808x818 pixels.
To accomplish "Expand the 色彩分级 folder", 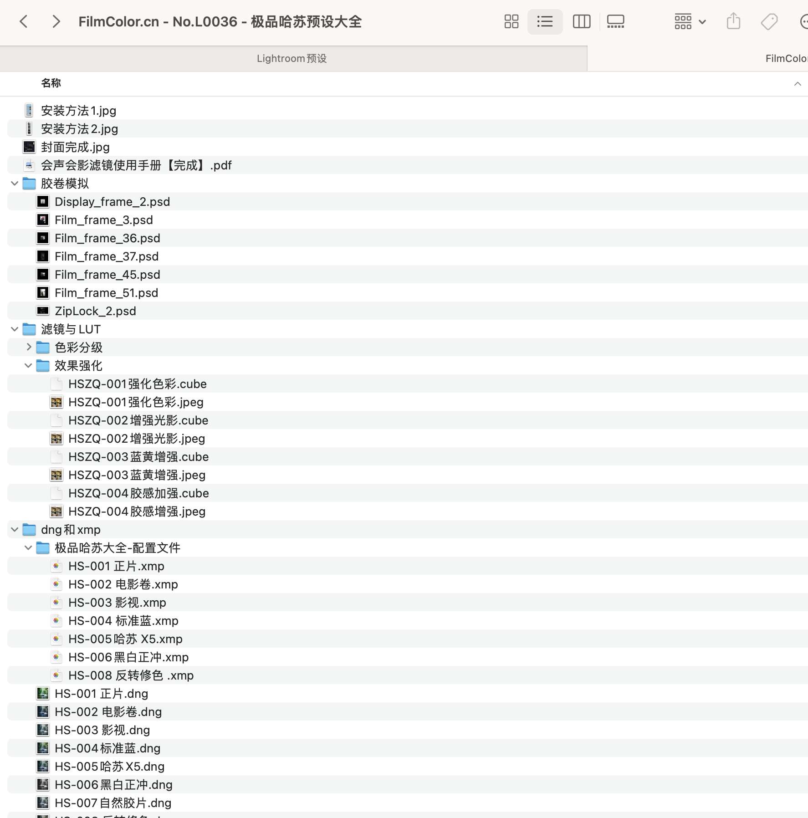I will coord(29,348).
